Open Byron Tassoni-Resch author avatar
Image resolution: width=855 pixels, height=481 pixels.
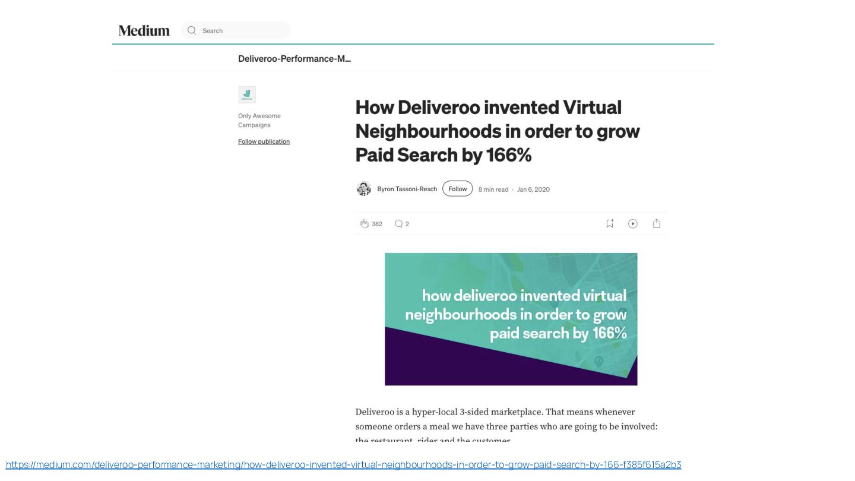click(x=363, y=189)
